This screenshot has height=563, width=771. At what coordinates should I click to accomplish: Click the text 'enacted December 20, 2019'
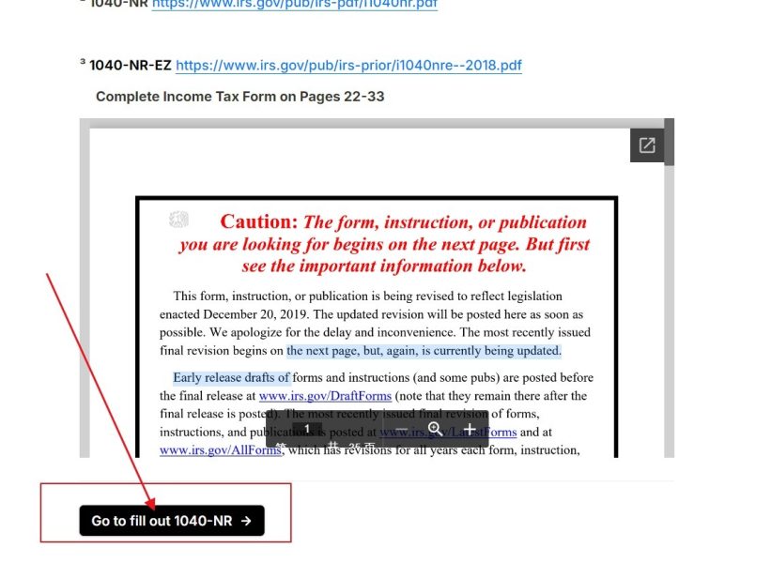click(234, 314)
